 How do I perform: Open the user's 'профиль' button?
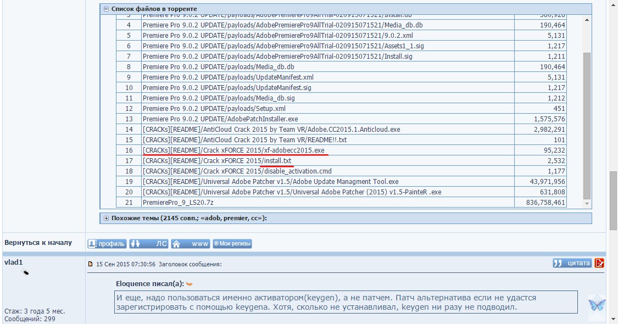pos(107,243)
